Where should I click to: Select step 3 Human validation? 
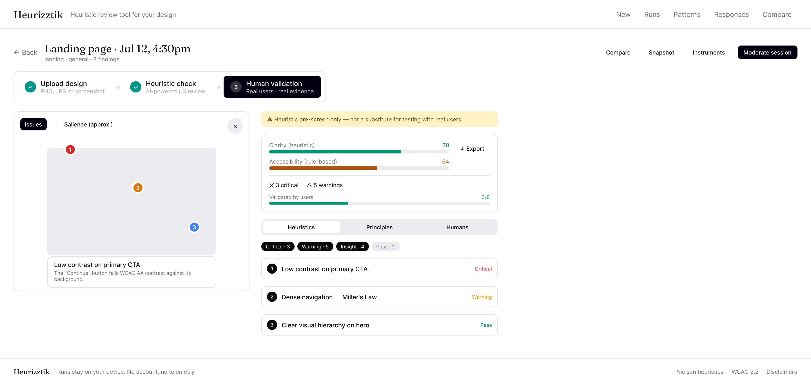point(272,87)
